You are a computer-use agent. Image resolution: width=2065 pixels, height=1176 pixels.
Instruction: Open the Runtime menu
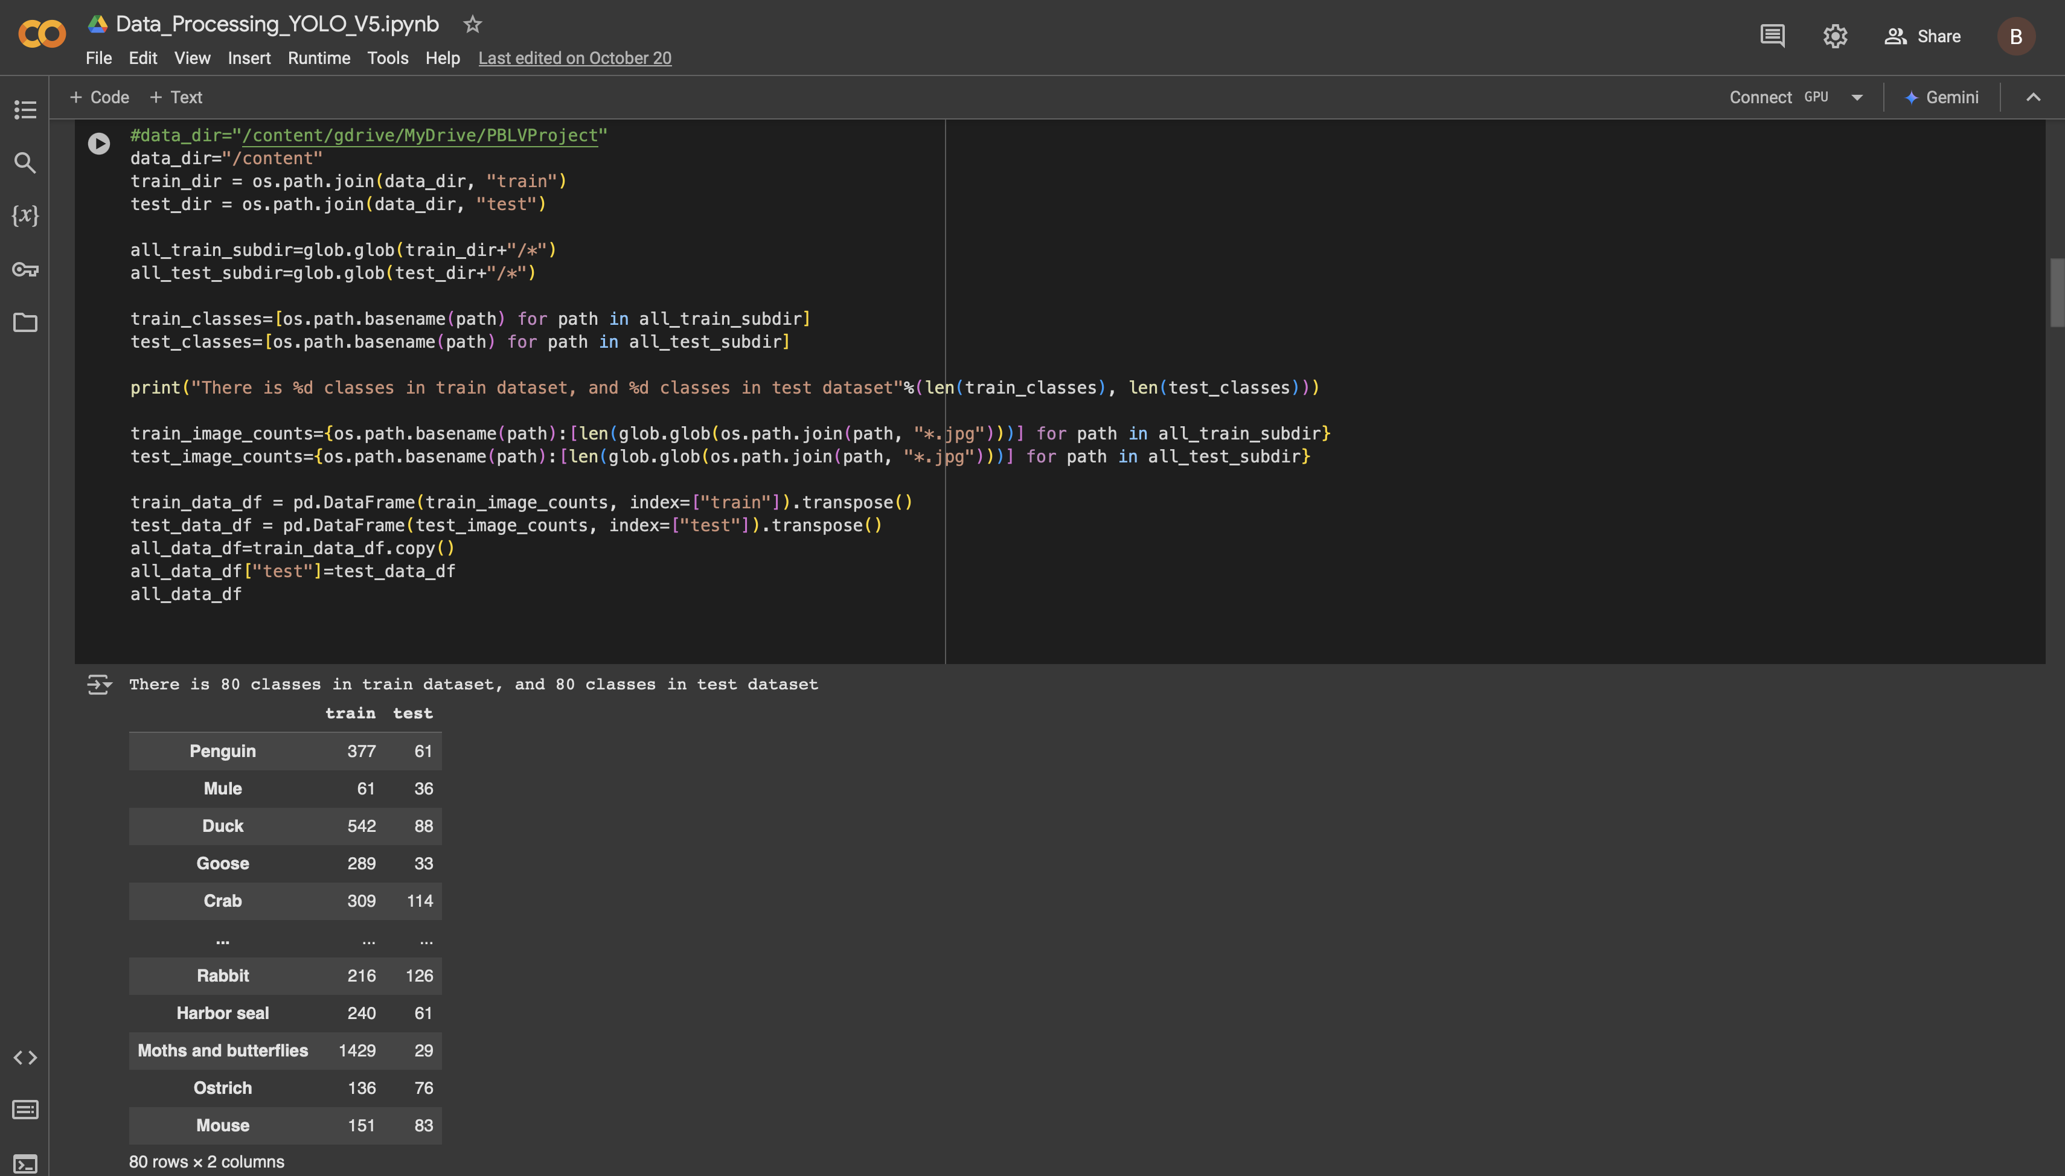click(318, 57)
